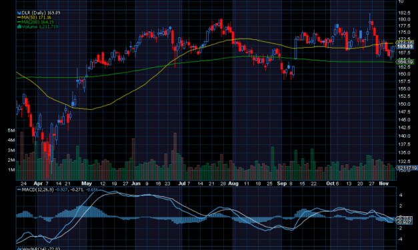The height and width of the screenshot is (250, 418).
Task: Click the 155.0 price axis label
Action: (x=404, y=88)
